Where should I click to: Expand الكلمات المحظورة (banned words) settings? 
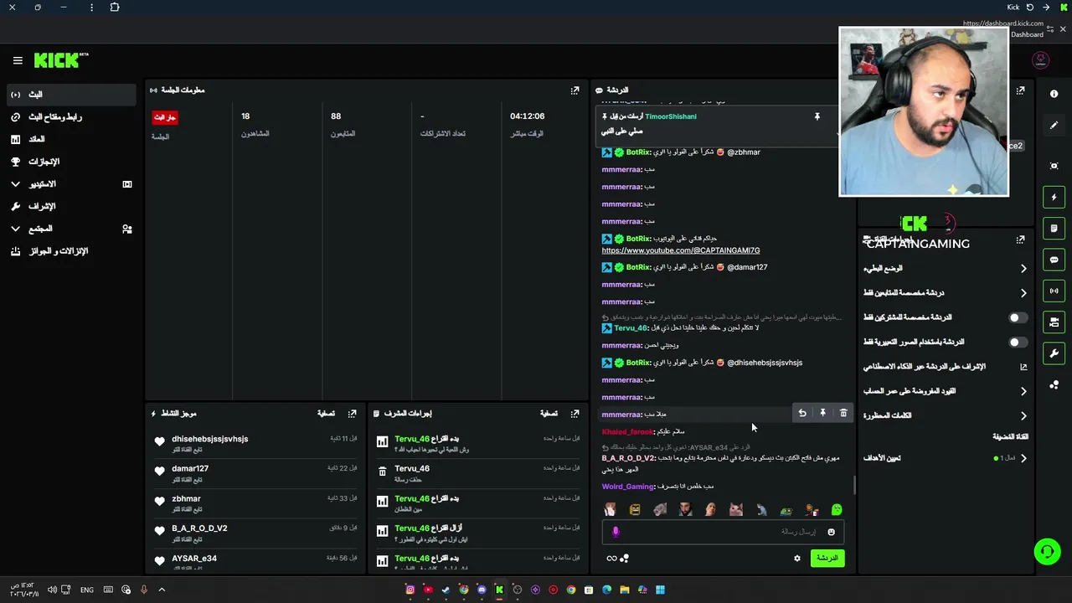945,415
